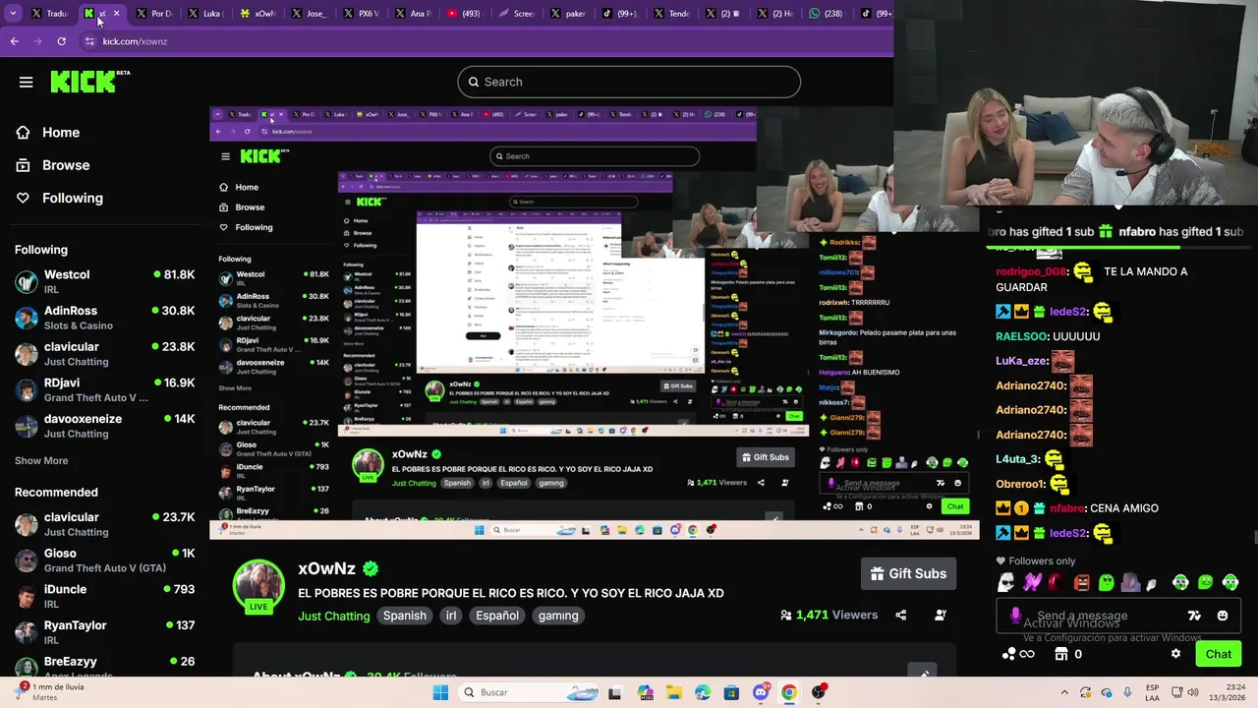Open File Explorer from the taskbar
The height and width of the screenshot is (708, 1258).
(673, 692)
